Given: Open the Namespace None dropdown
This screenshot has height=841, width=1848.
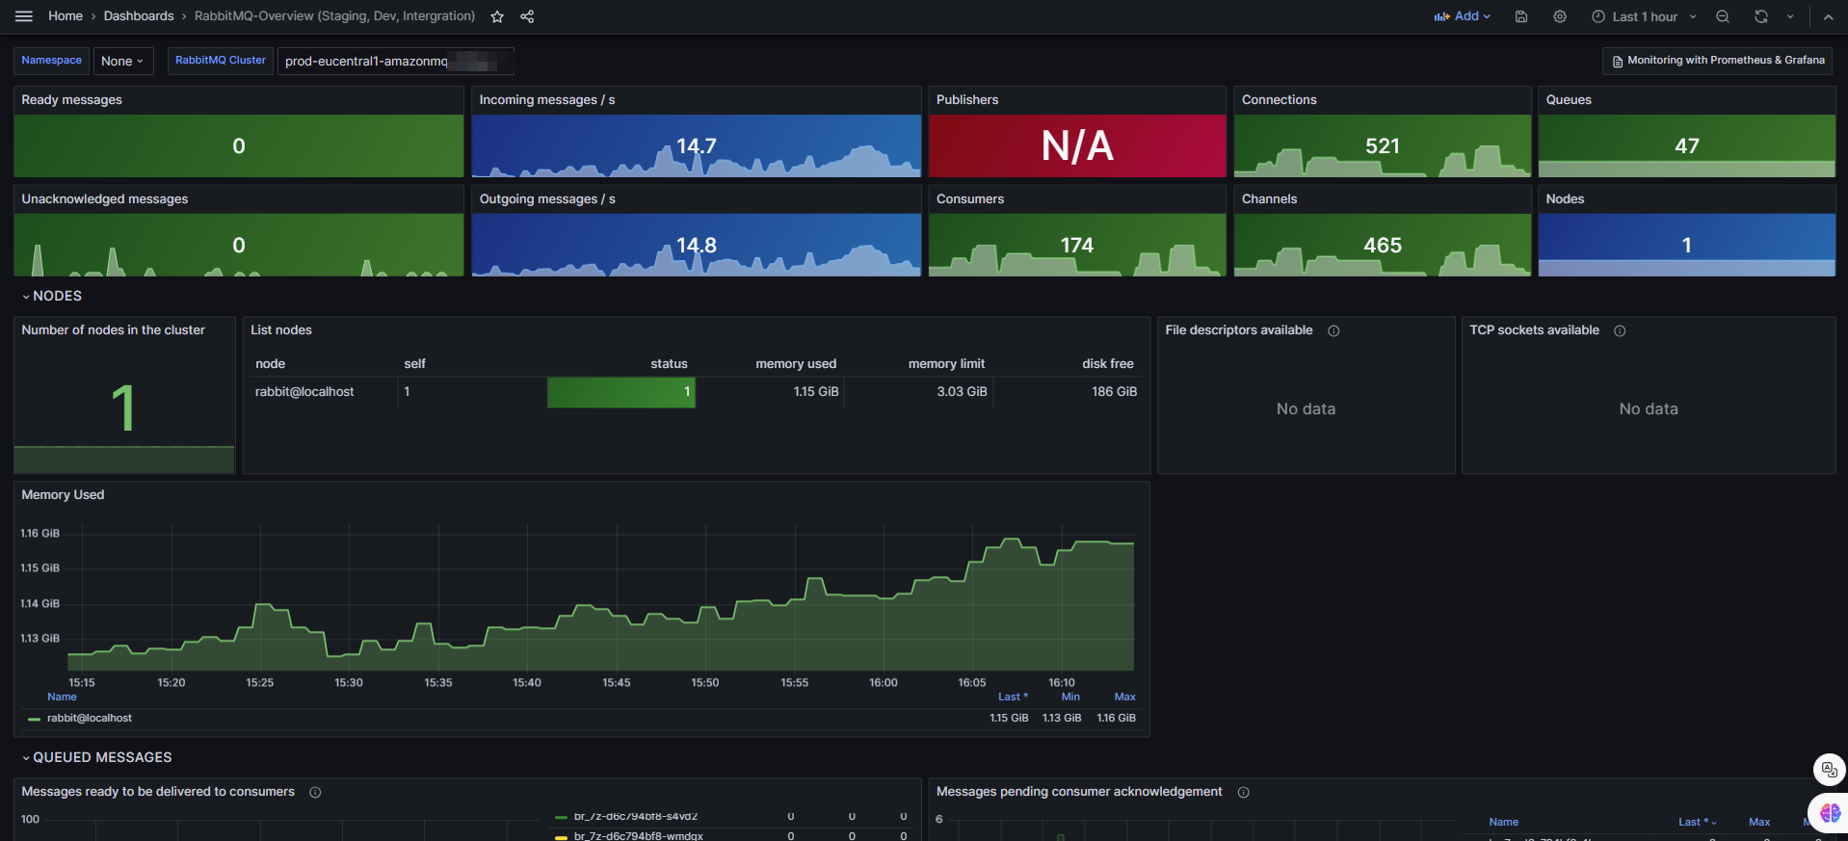Looking at the screenshot, I should [x=122, y=61].
